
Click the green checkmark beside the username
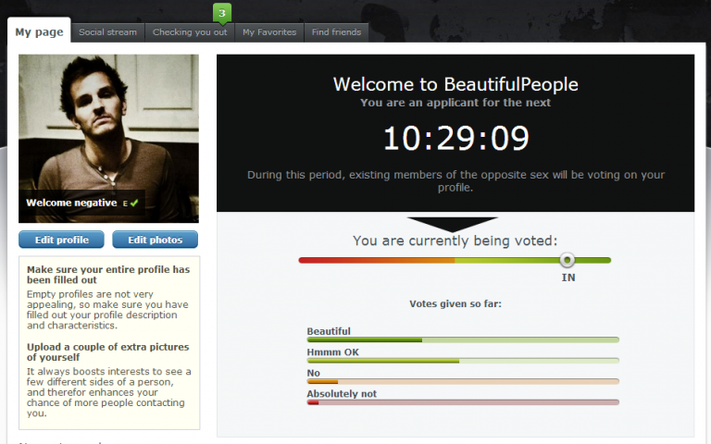click(135, 203)
